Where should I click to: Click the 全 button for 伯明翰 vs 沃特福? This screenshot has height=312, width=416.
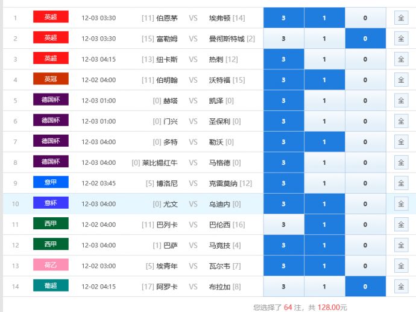click(x=401, y=80)
